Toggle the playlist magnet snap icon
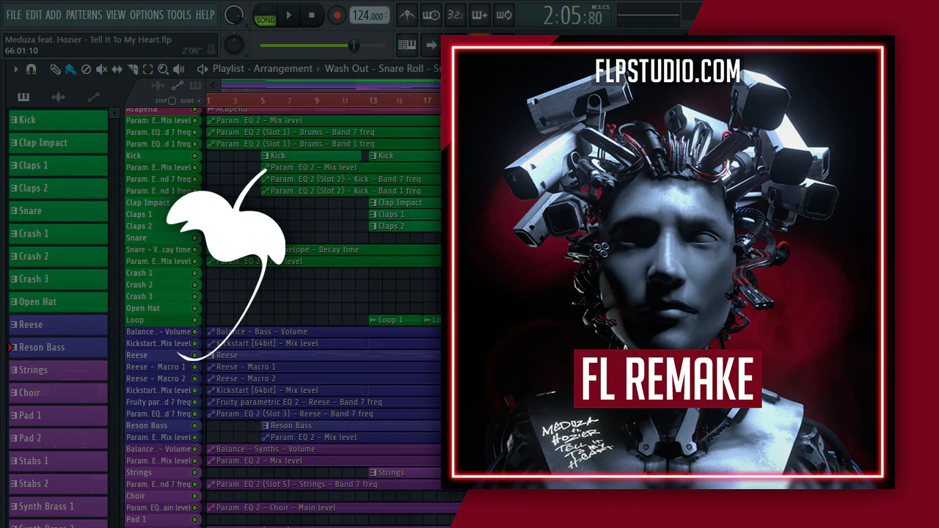 click(x=31, y=69)
